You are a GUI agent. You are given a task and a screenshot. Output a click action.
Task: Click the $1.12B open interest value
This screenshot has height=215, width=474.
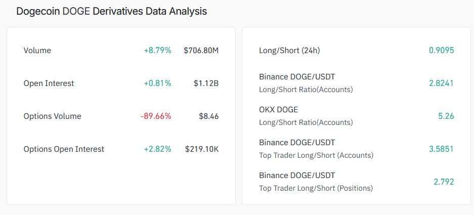(206, 83)
